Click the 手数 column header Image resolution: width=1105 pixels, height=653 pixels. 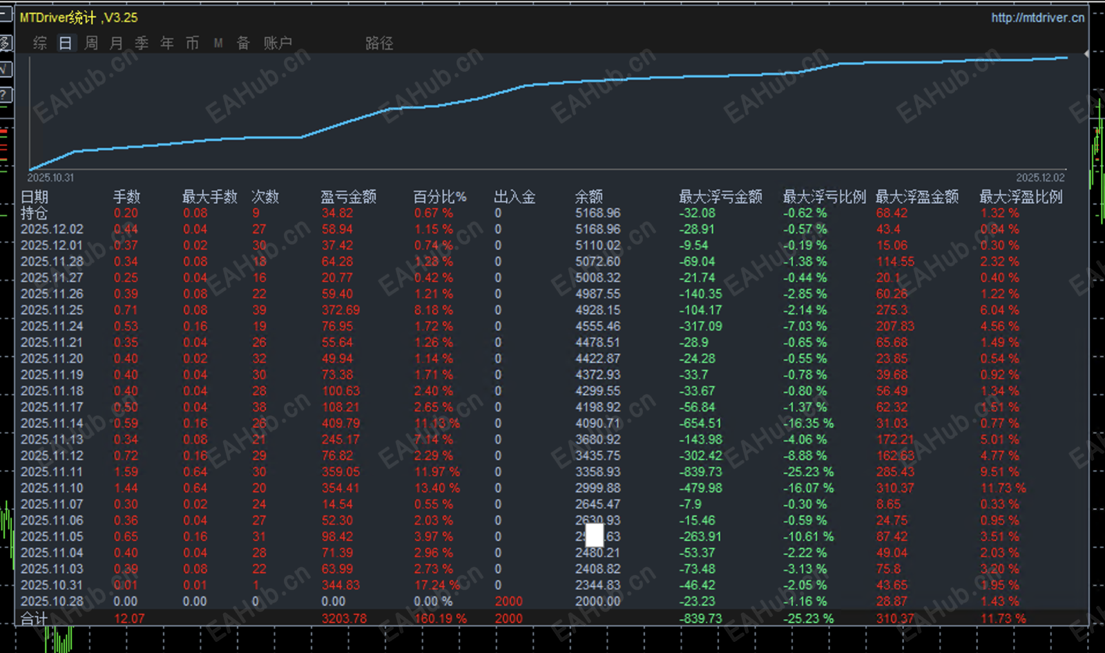[127, 197]
